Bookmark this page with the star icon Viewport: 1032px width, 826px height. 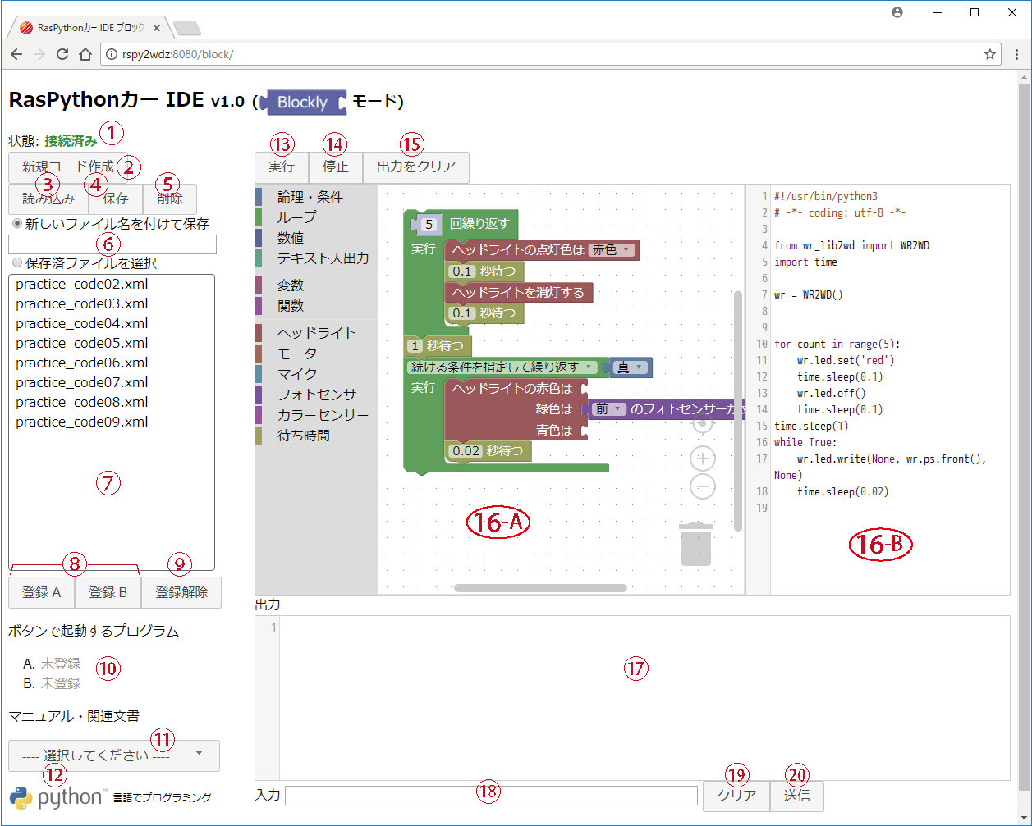point(990,55)
